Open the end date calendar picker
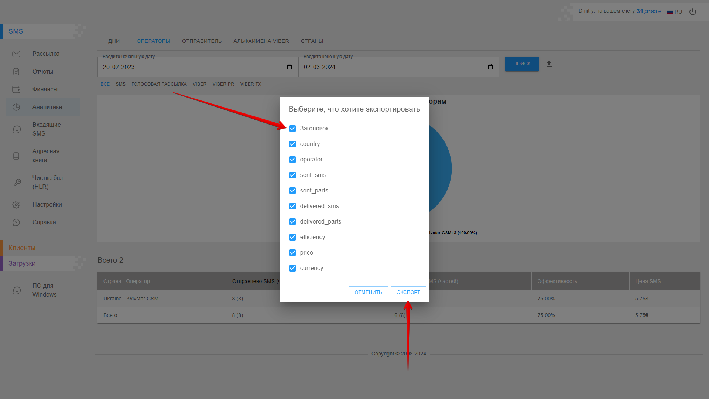This screenshot has height=399, width=709. (490, 67)
